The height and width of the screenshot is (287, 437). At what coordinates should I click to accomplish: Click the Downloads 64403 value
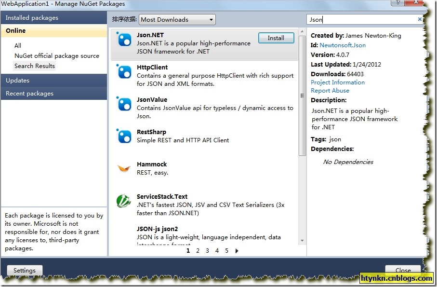click(x=355, y=74)
